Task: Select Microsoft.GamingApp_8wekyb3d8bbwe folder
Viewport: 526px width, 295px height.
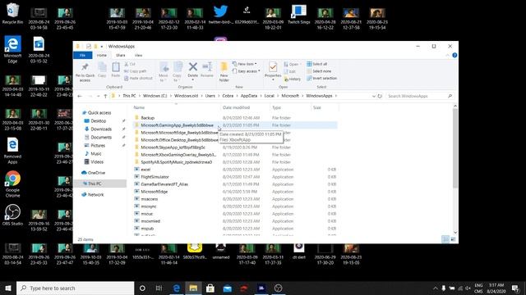Action: pyautogui.click(x=235, y=125)
